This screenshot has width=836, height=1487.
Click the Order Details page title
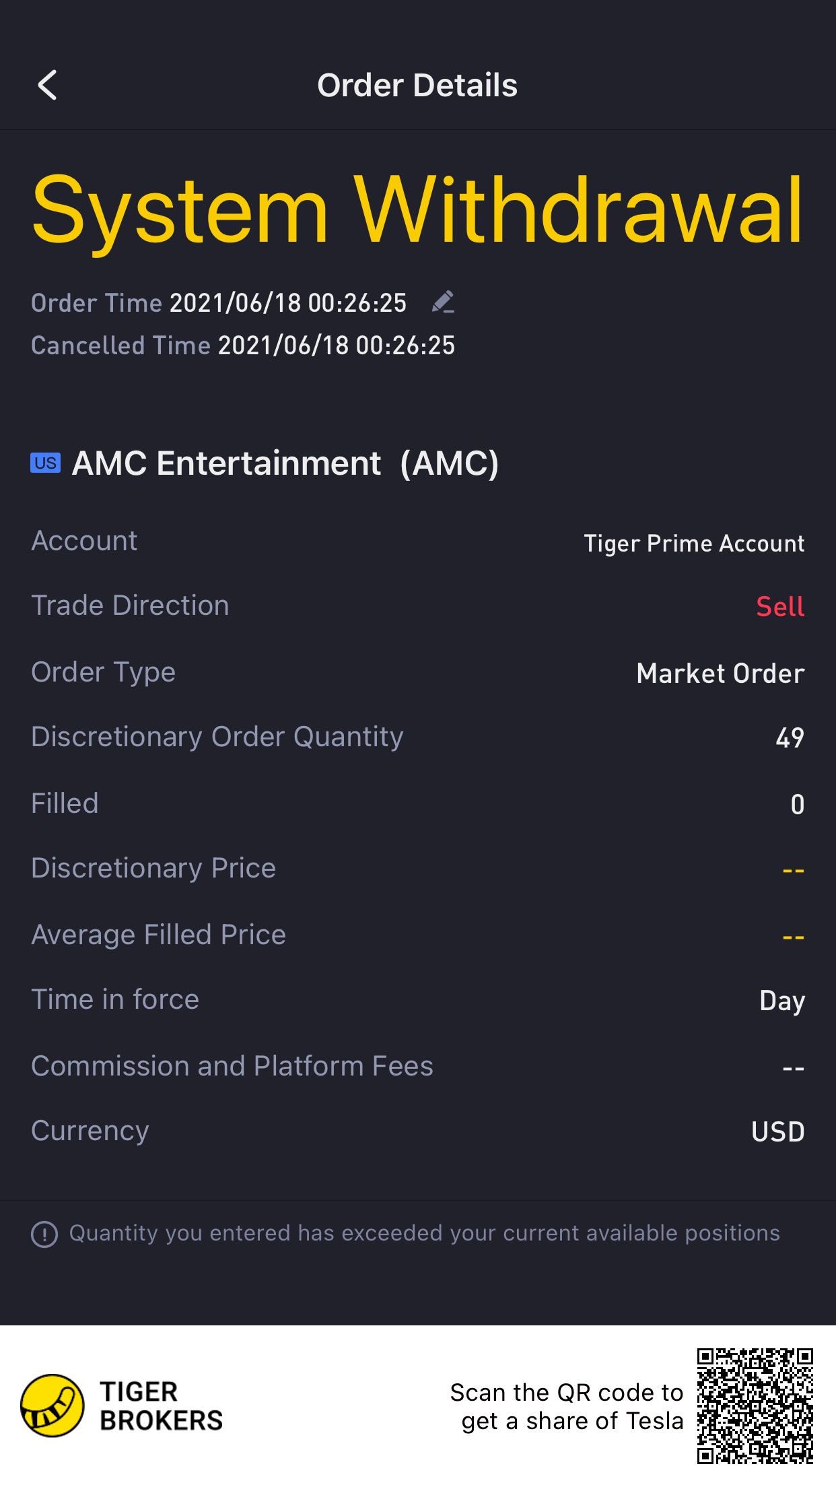click(417, 86)
